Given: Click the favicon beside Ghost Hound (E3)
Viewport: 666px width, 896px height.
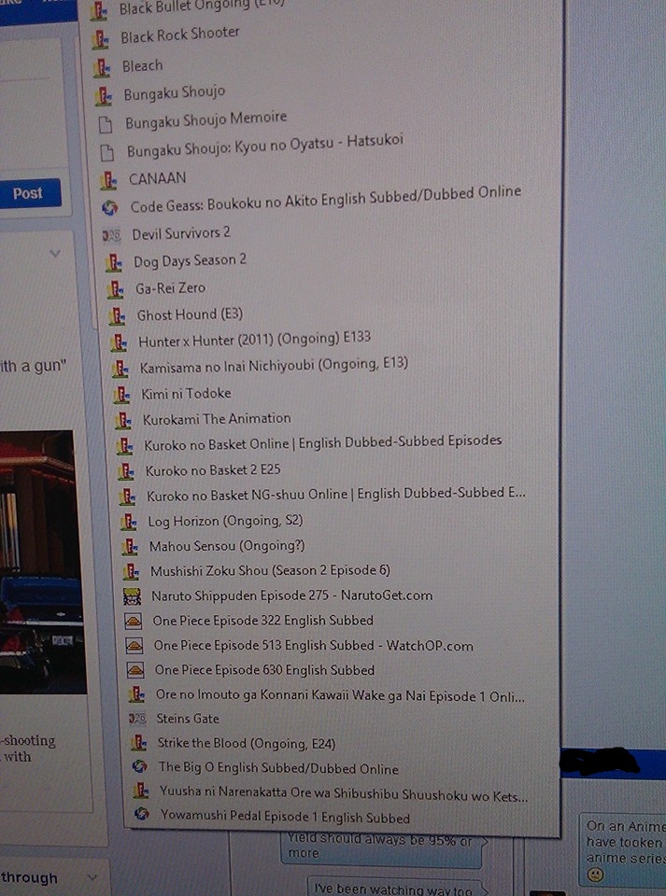Looking at the screenshot, I should click(x=117, y=315).
